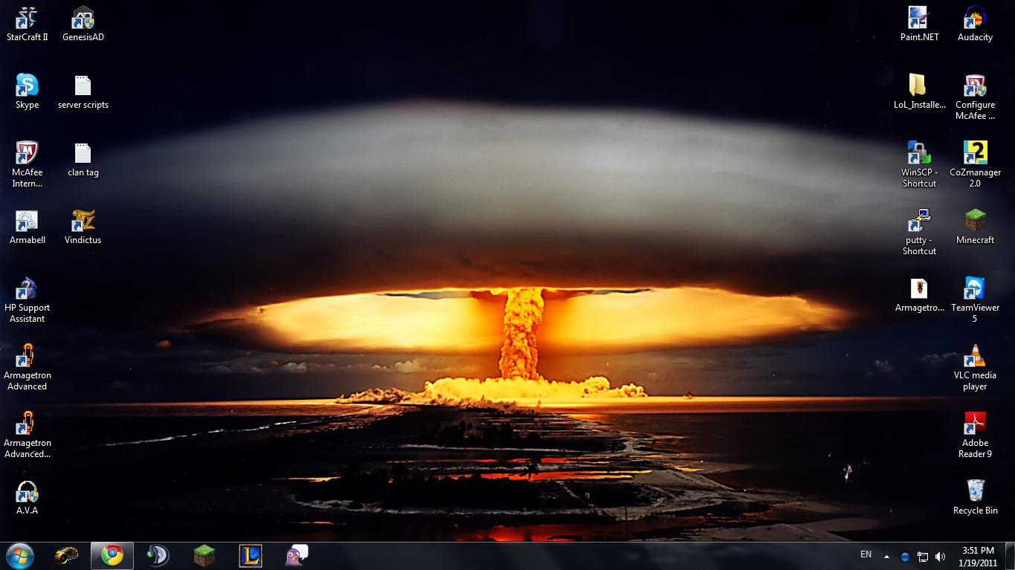Open League of Legends from the taskbar
The height and width of the screenshot is (570, 1015).
coord(251,555)
